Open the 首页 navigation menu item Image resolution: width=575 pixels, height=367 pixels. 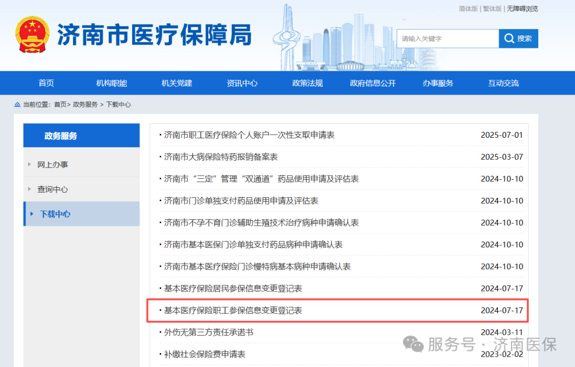click(46, 83)
